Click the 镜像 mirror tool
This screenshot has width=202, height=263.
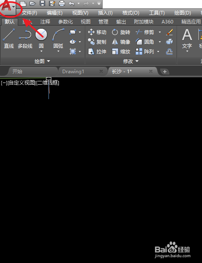121,42
